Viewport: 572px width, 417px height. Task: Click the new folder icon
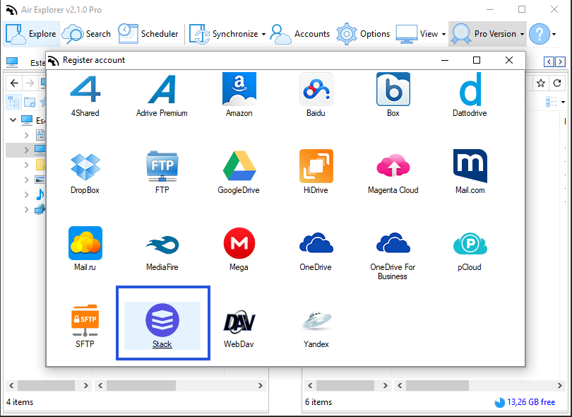click(x=30, y=102)
